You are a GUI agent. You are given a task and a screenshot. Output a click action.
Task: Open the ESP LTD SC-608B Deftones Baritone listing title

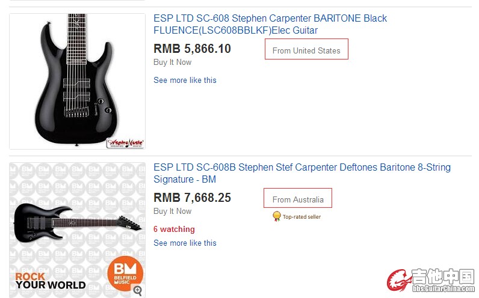pyautogui.click(x=301, y=173)
